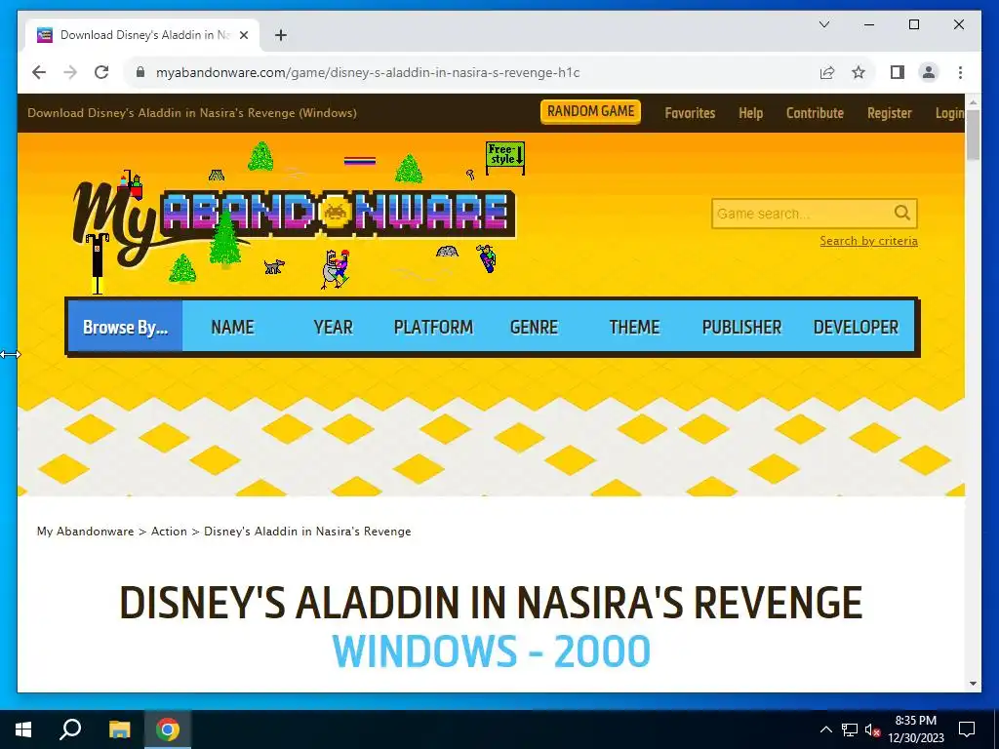Open Chrome side panel
Image resolution: width=999 pixels, height=749 pixels.
[898, 72]
